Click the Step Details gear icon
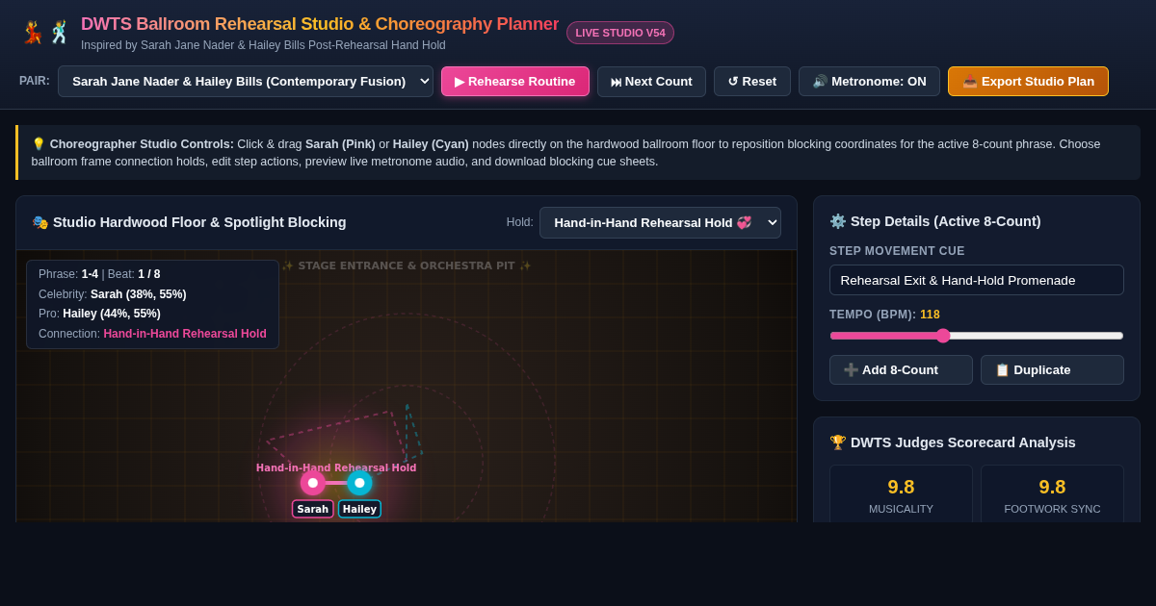Image resolution: width=1156 pixels, height=606 pixels. click(x=838, y=221)
